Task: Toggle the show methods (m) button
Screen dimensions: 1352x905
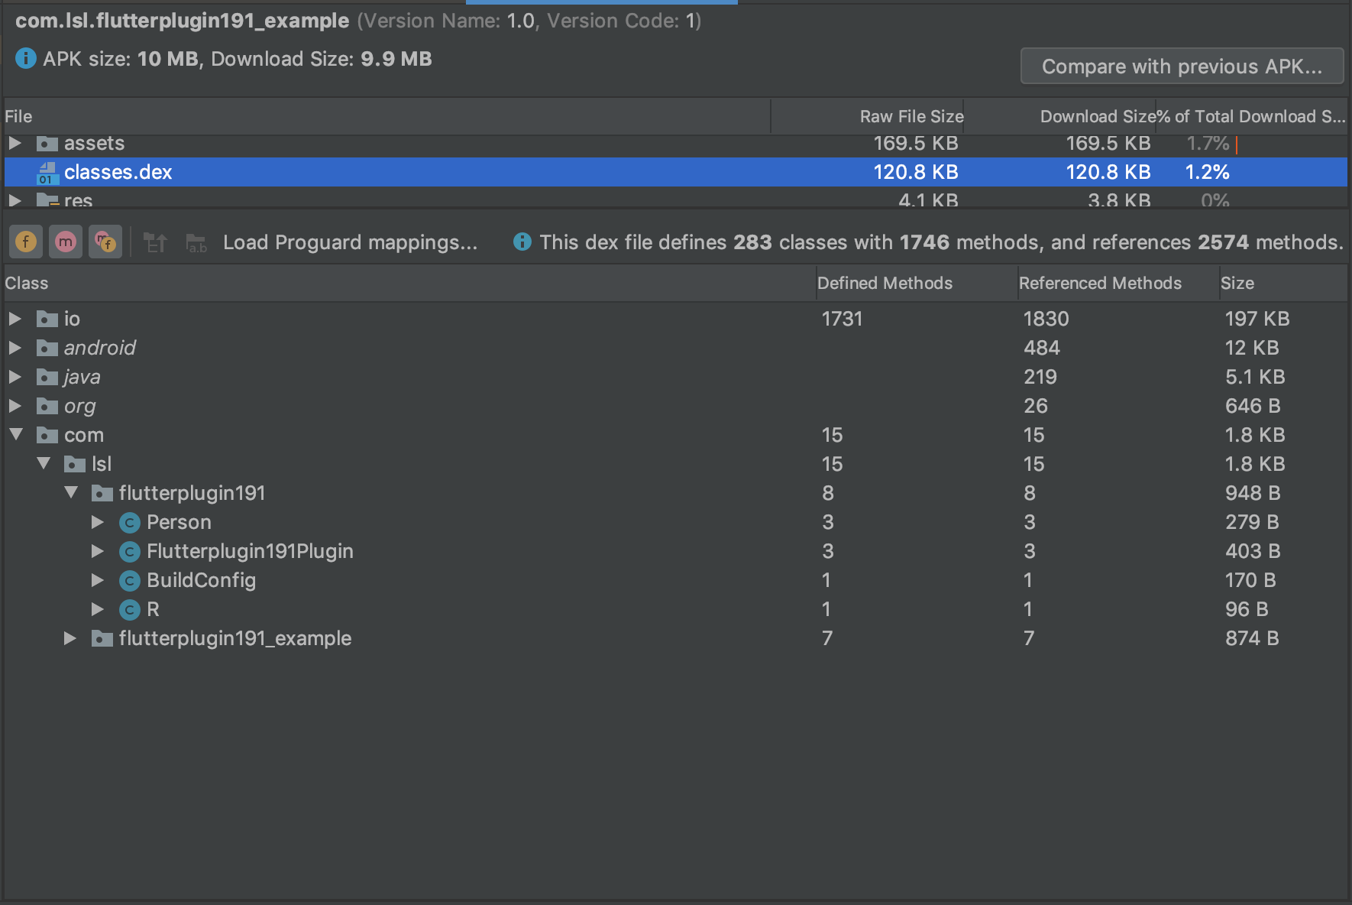Action: [66, 242]
